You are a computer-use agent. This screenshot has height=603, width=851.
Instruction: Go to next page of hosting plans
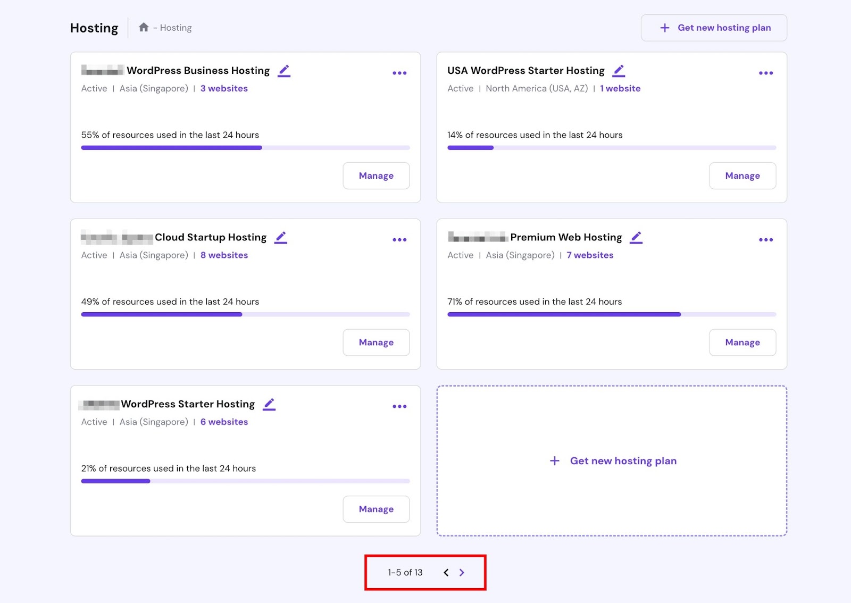(x=462, y=573)
